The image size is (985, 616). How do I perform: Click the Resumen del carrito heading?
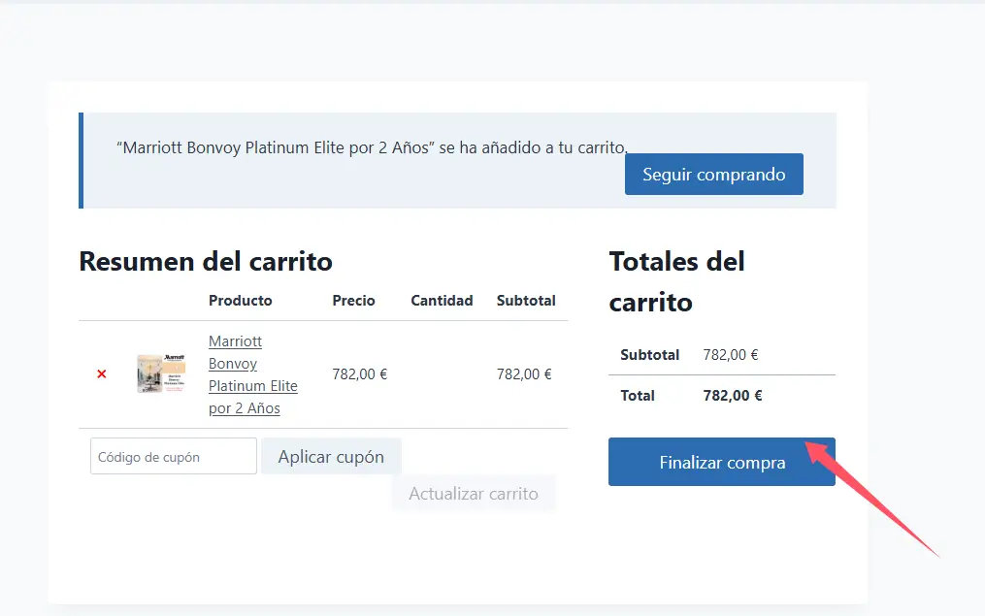tap(205, 261)
